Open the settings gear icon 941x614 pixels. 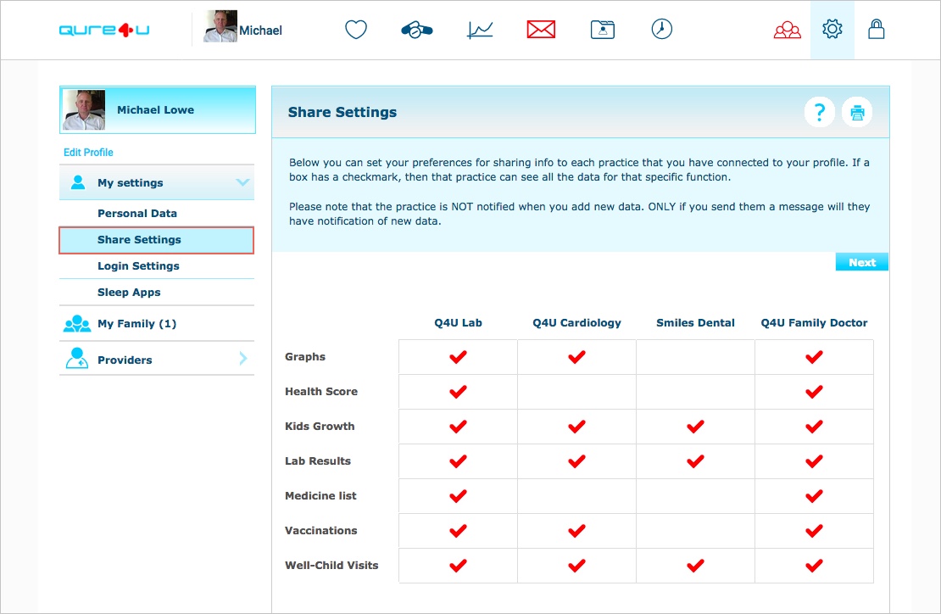click(x=832, y=29)
